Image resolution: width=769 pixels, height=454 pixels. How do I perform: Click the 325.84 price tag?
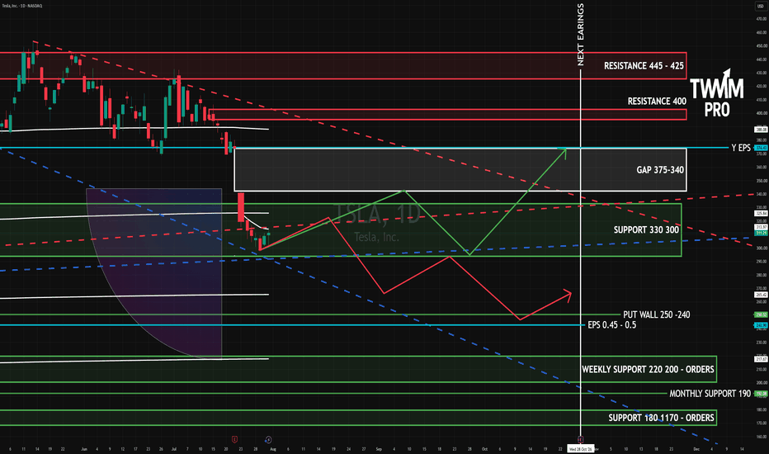click(761, 214)
